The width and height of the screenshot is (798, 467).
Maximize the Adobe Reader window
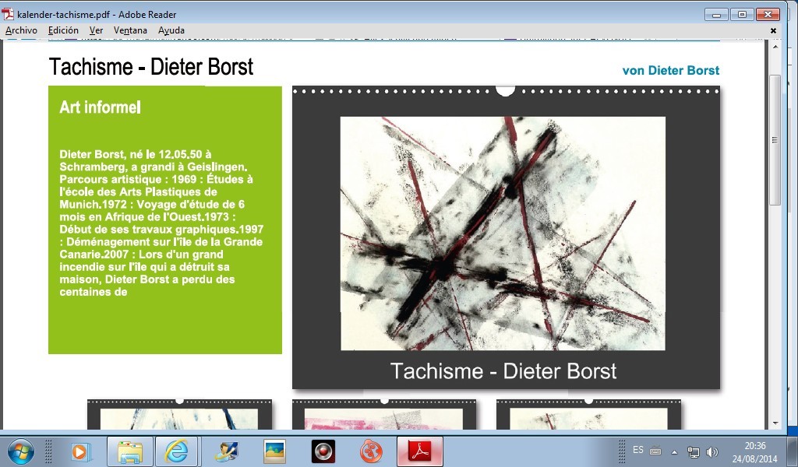[742, 14]
